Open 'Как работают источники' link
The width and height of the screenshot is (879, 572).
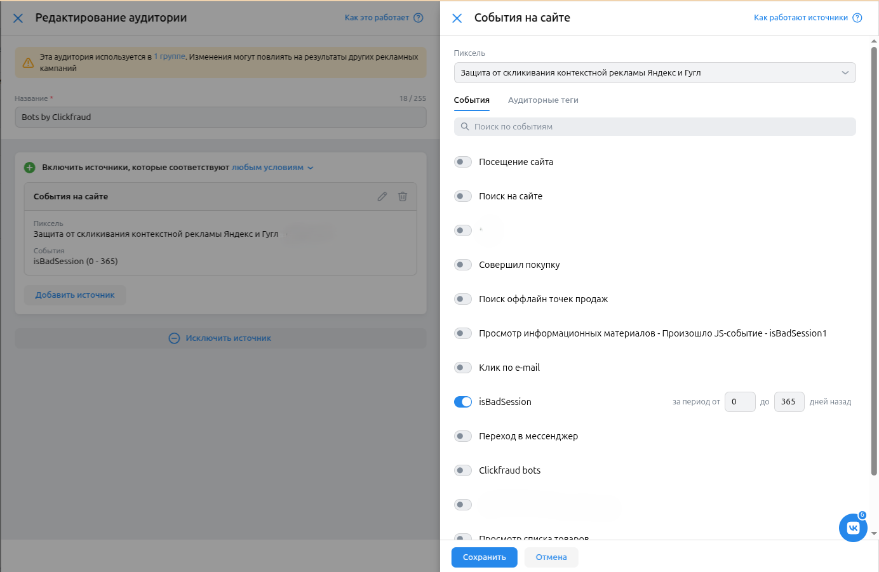click(801, 18)
